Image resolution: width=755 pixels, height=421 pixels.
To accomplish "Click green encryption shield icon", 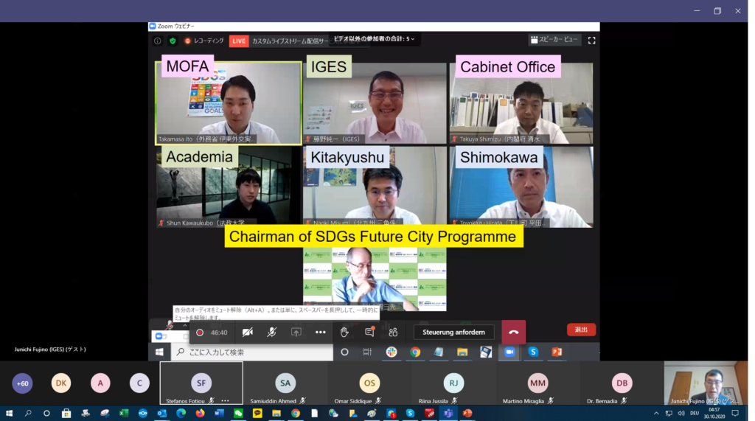I will tap(173, 41).
